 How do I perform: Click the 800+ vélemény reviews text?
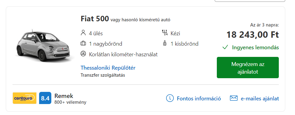(x=70, y=102)
